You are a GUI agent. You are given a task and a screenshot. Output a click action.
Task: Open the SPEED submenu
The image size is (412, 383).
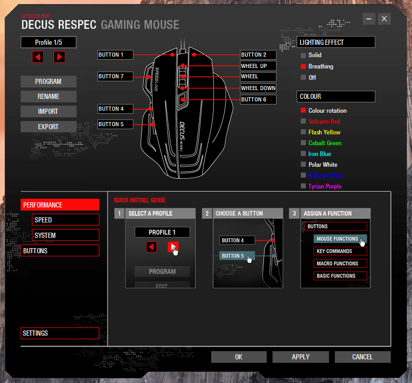click(66, 220)
